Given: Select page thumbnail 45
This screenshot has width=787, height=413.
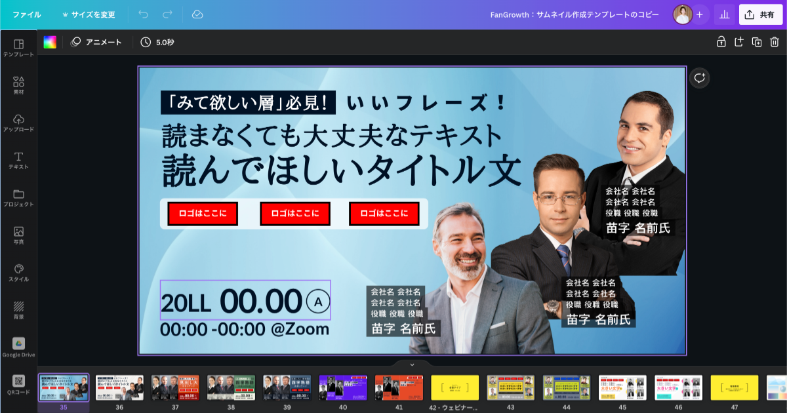Looking at the screenshot, I should point(622,387).
